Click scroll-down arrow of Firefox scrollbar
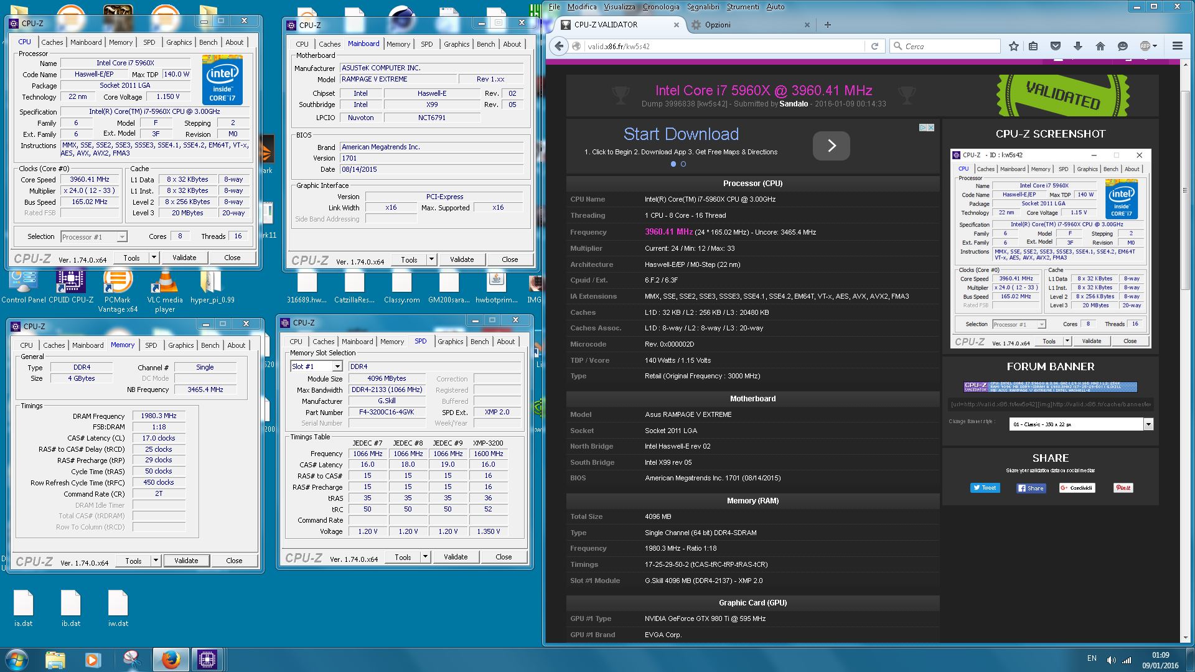Screen dimensions: 1195x672 pos(1185,637)
